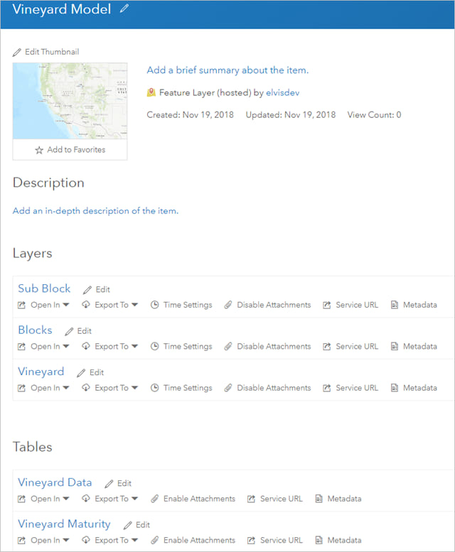This screenshot has width=455, height=552.
Task: Disable Attachments on the Sub Block layer
Action: click(273, 305)
